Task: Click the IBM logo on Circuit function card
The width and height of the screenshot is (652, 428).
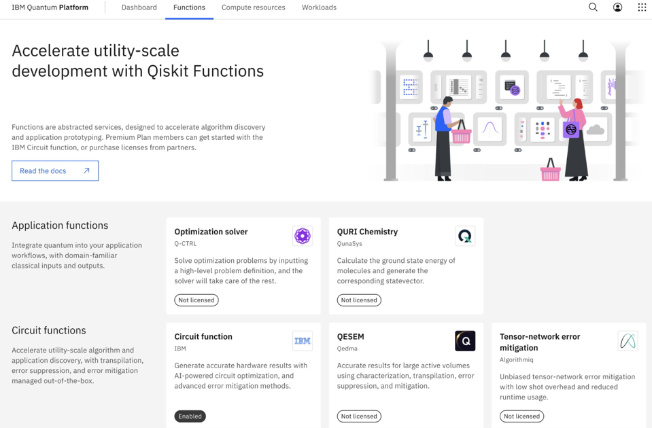Action: (x=302, y=340)
